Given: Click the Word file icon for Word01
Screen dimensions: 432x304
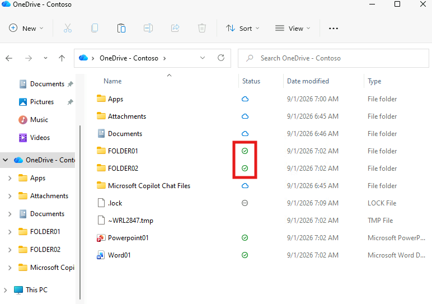Looking at the screenshot, I should pos(101,255).
